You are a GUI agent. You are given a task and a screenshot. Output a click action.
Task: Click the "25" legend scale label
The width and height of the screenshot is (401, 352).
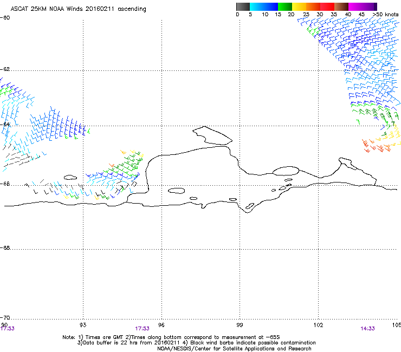[x=306, y=15]
